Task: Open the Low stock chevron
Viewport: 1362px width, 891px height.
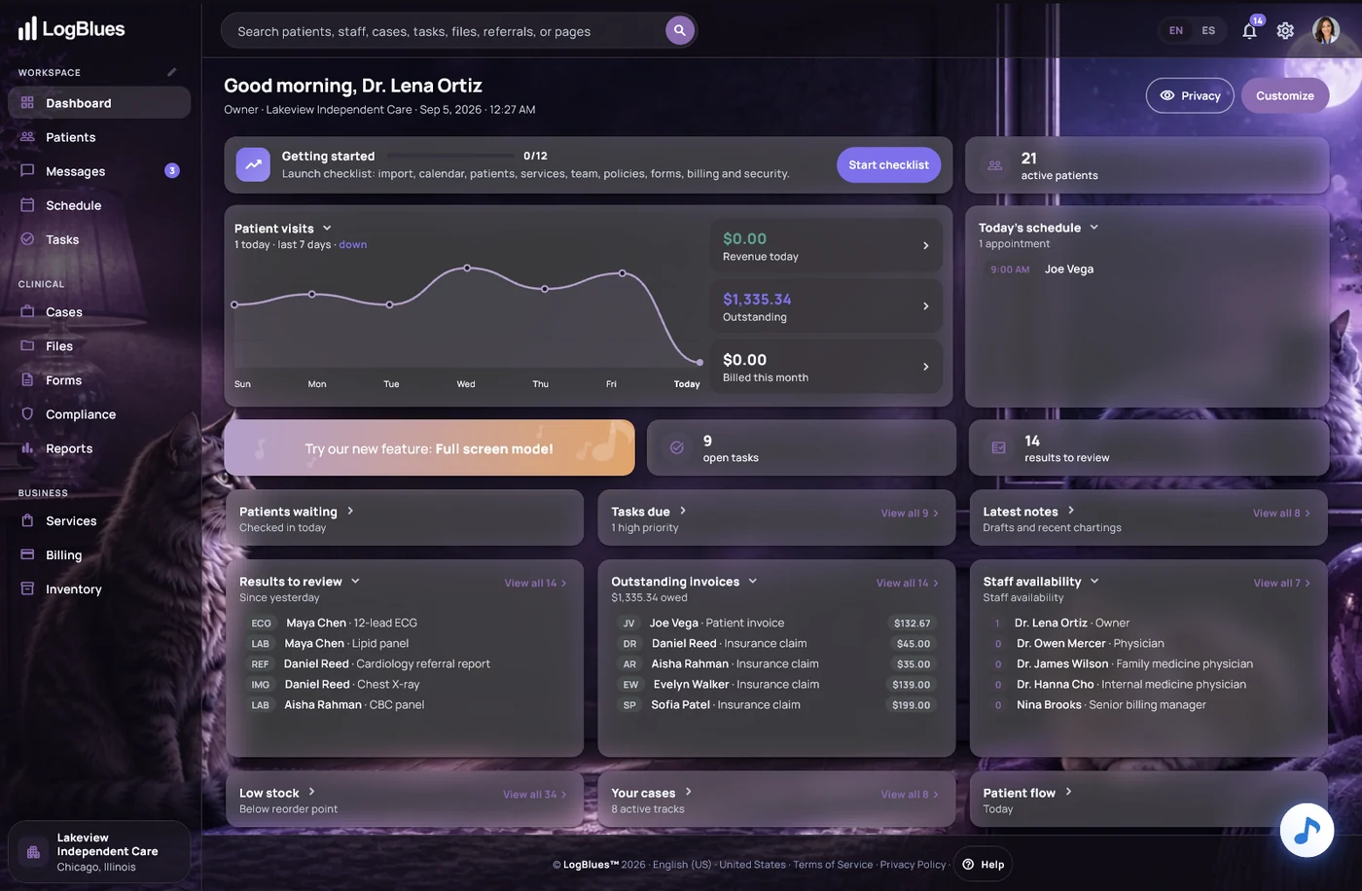Action: click(311, 792)
